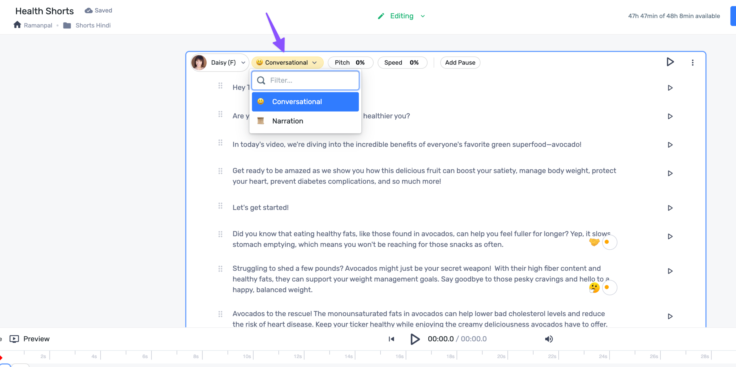The width and height of the screenshot is (736, 367).
Task: Click the Add Pause button
Action: (x=460, y=62)
